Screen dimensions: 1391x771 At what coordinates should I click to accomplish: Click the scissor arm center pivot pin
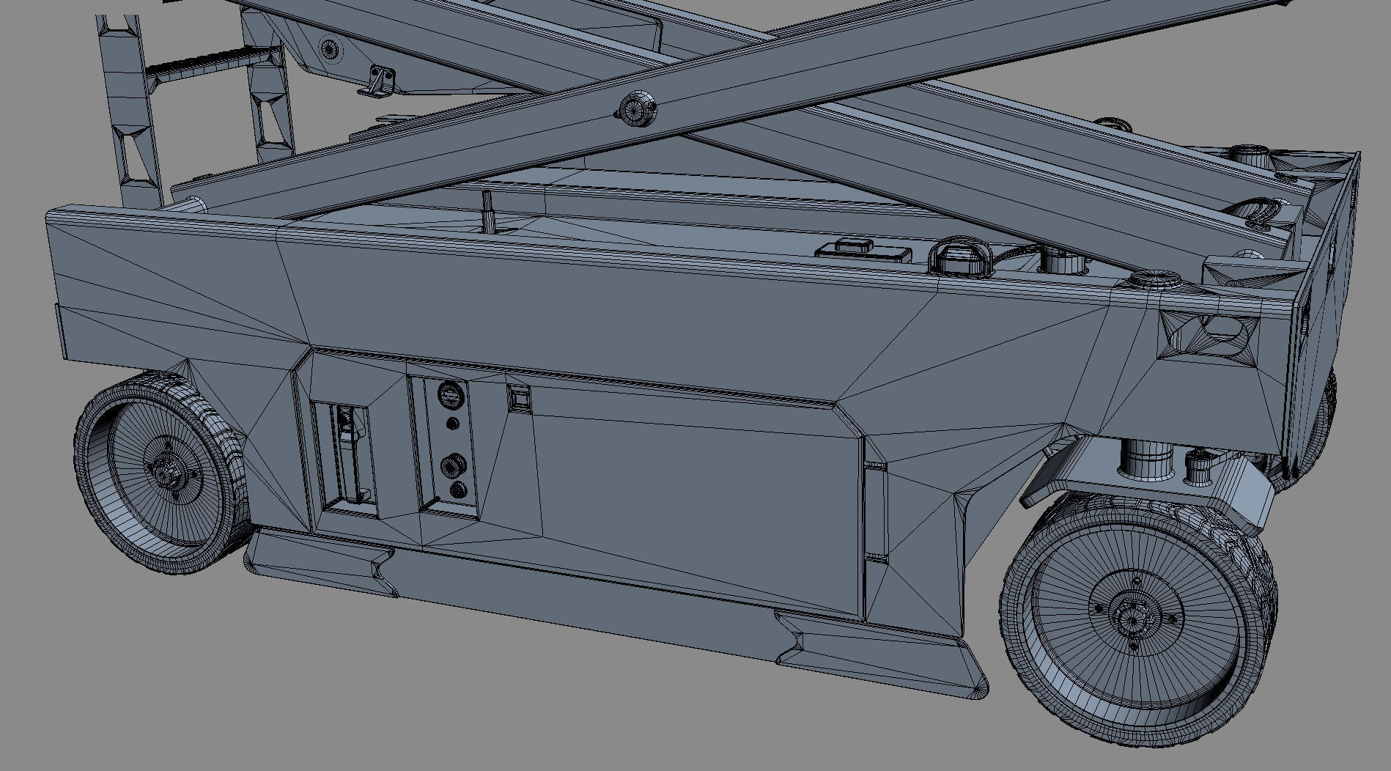click(x=635, y=111)
